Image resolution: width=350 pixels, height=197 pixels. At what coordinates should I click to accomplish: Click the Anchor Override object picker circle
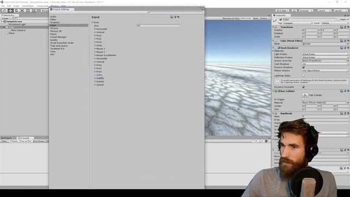tap(348, 61)
